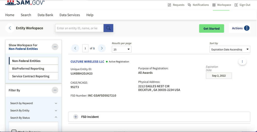Click the Entity Workspace heading

coord(30,28)
